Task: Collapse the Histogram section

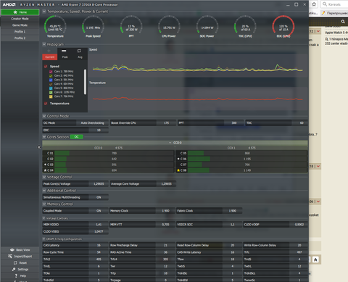Action: pyautogui.click(x=44, y=44)
